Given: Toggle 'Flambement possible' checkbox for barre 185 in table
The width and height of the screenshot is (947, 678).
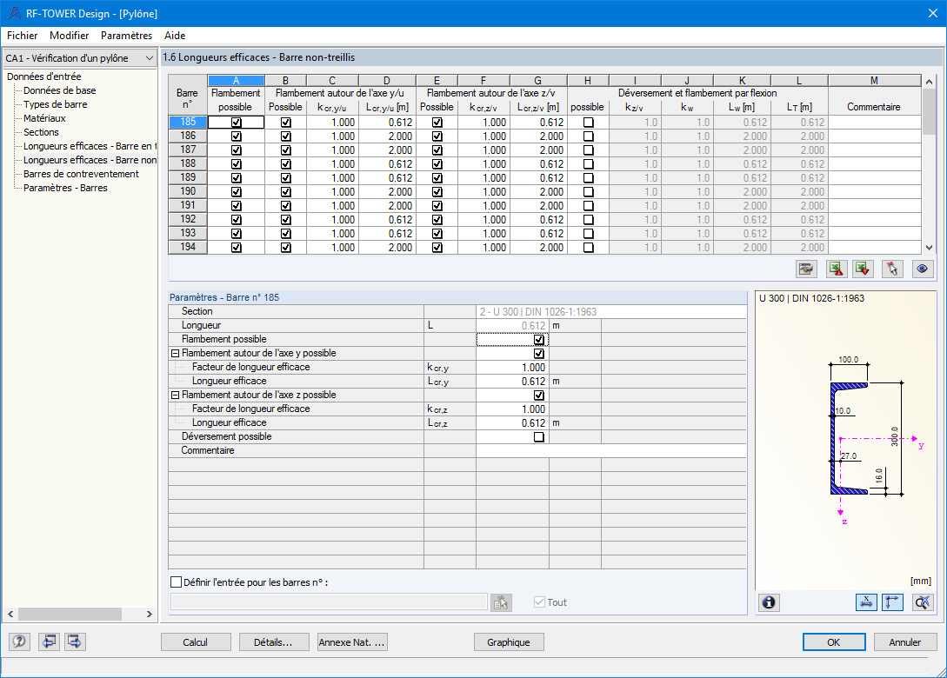Looking at the screenshot, I should [237, 123].
